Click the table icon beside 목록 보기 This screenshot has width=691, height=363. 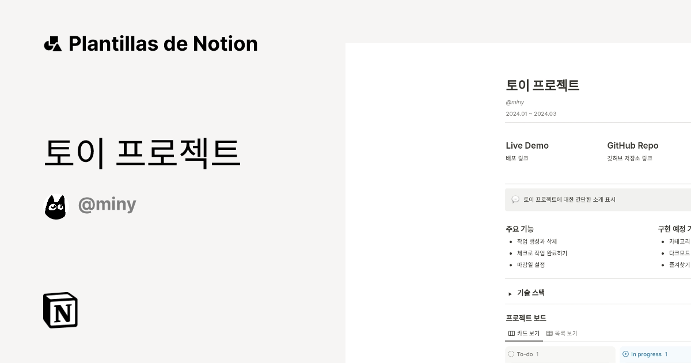pyautogui.click(x=550, y=333)
